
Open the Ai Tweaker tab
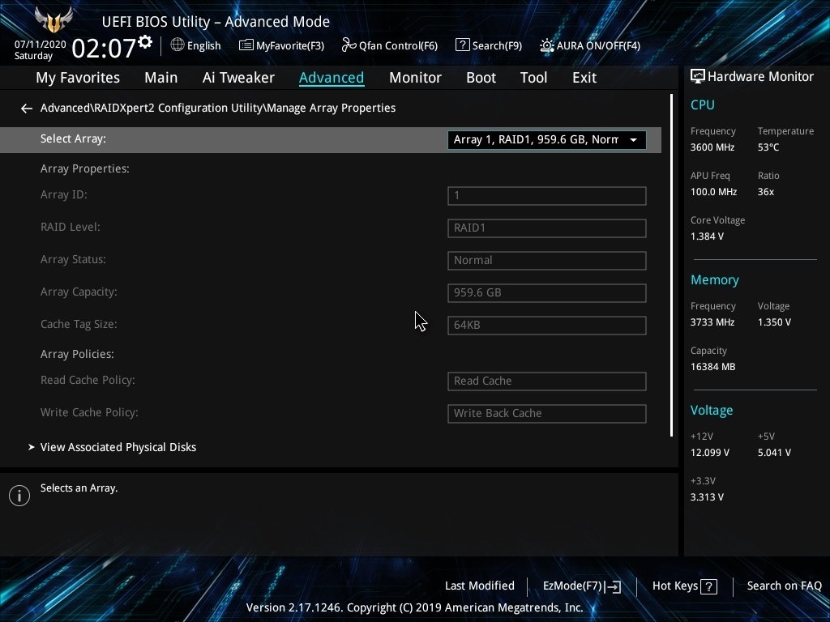(x=238, y=78)
